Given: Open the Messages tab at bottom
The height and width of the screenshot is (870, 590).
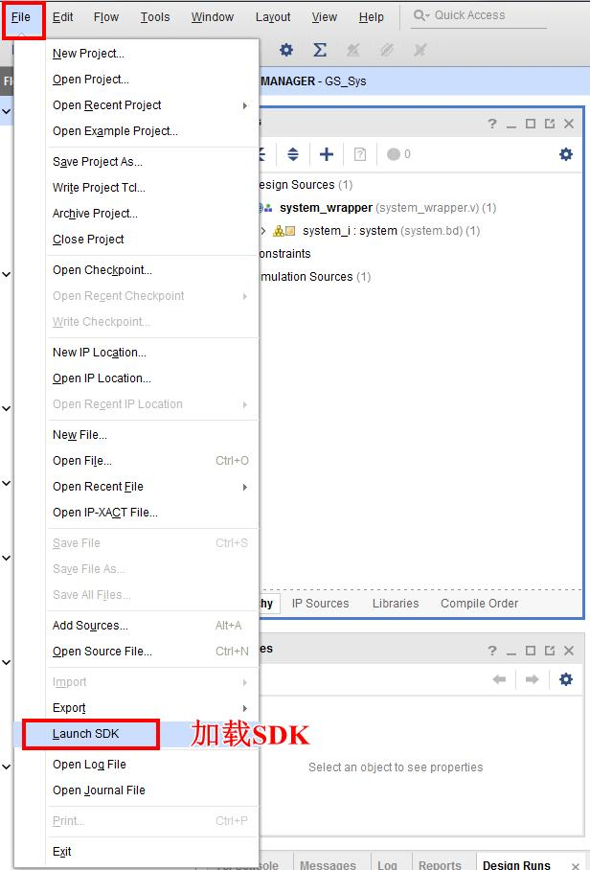Looking at the screenshot, I should click(x=328, y=864).
